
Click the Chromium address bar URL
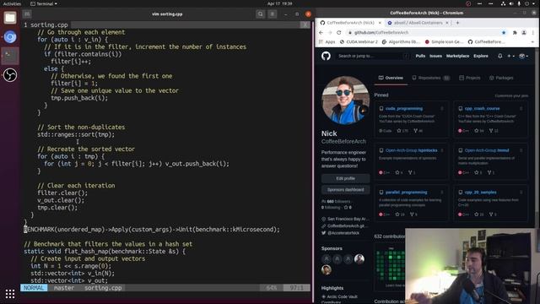381,32
